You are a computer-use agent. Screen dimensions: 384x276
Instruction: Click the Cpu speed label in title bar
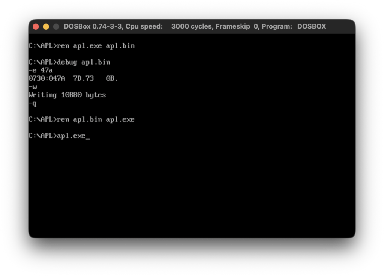tap(144, 27)
